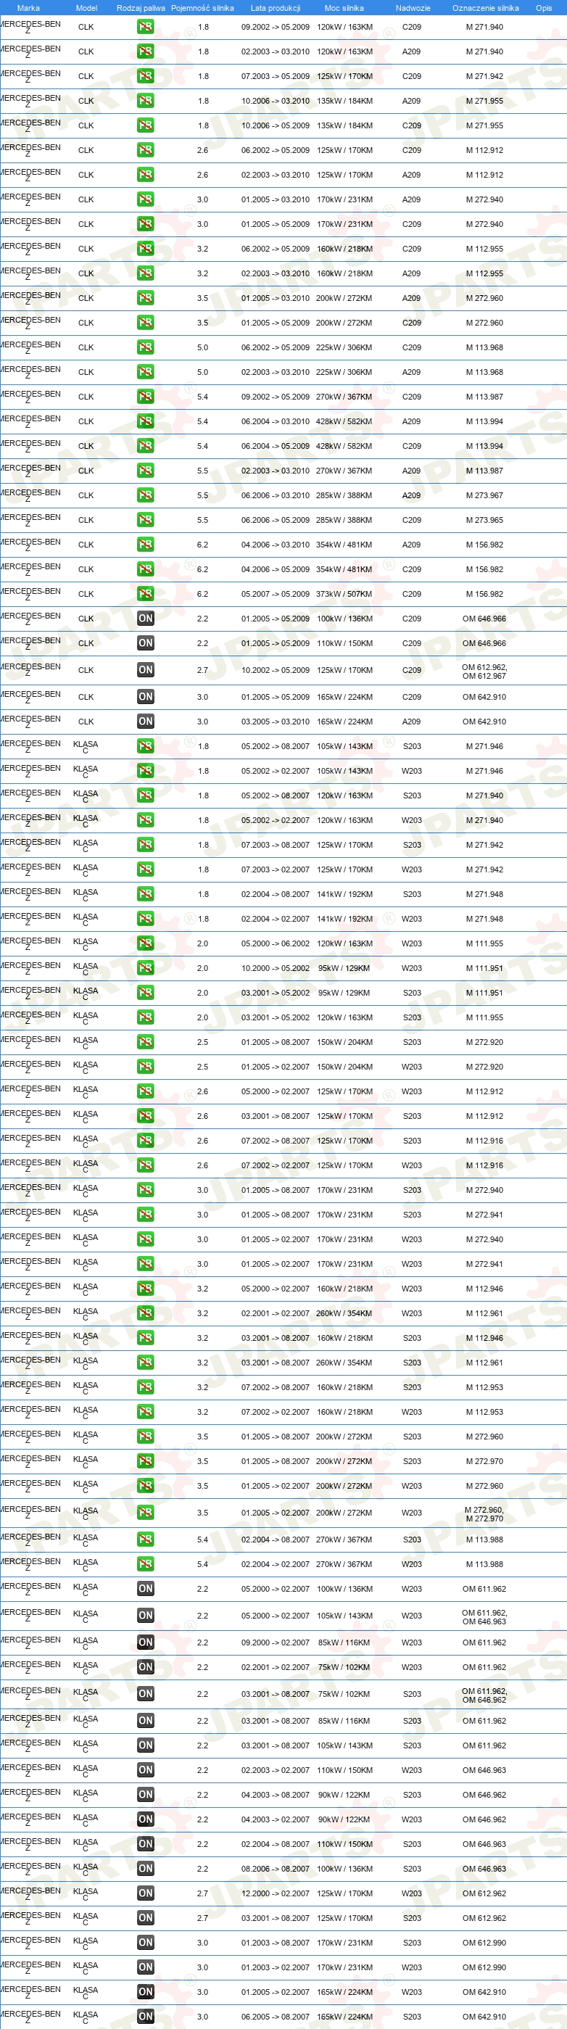
Task: Click the Nadwozie column header
Action: click(x=413, y=8)
